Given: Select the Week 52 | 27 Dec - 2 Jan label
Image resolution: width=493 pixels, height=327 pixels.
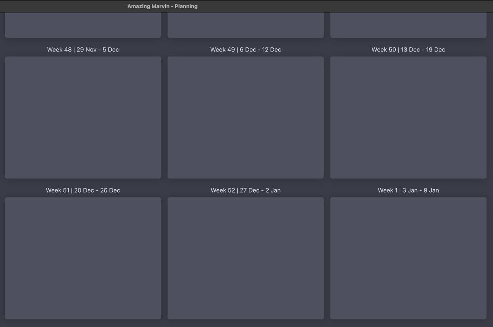Looking at the screenshot, I should click(x=245, y=190).
